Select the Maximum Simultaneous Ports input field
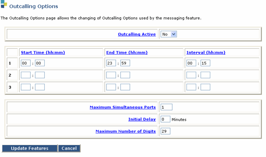Viewport: 266px width, 157px height. [166, 107]
